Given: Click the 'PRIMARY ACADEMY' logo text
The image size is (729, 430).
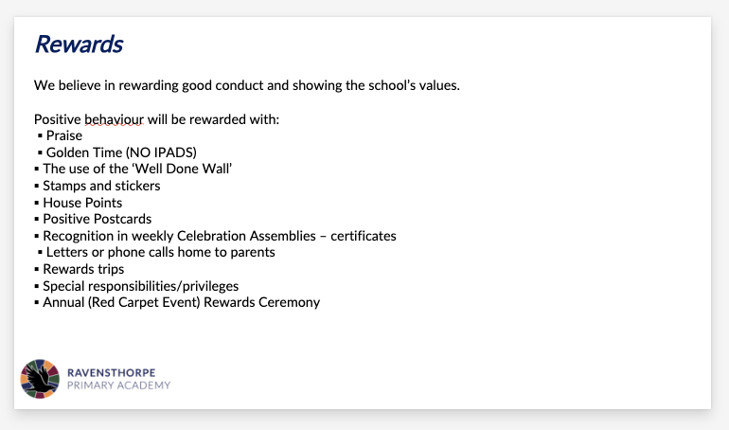Looking at the screenshot, I should (x=118, y=385).
